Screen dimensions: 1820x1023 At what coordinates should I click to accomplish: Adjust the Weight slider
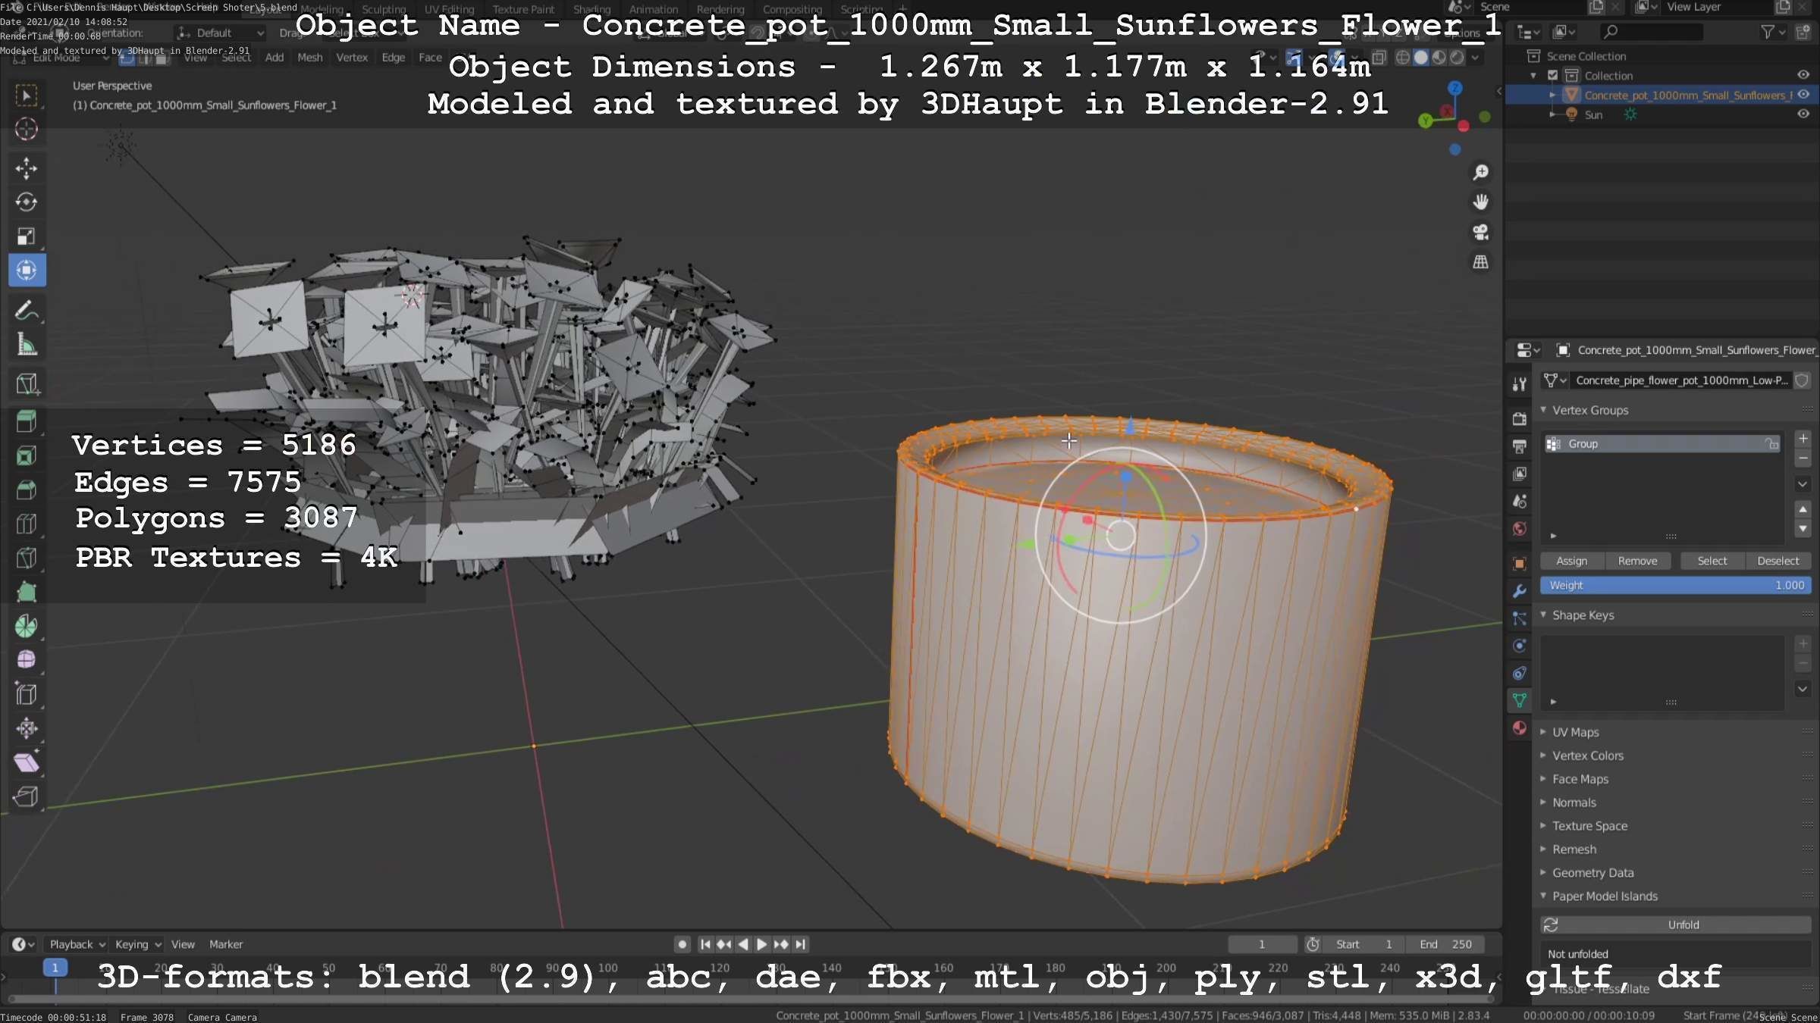point(1676,585)
